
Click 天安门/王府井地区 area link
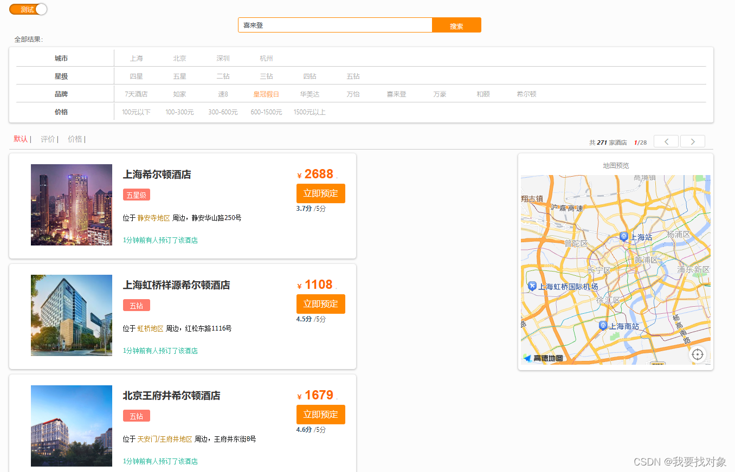click(x=165, y=439)
